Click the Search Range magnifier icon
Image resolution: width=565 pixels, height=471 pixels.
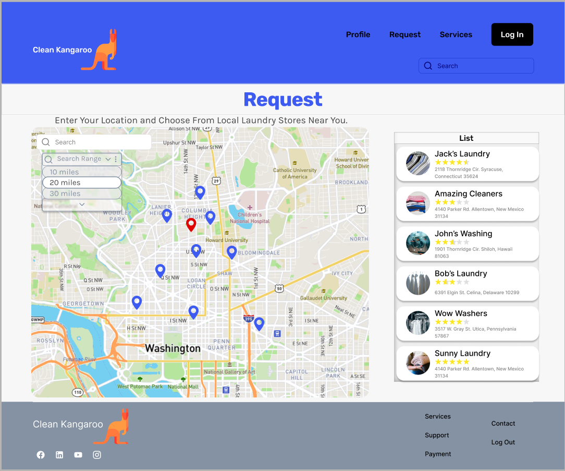[x=48, y=159]
